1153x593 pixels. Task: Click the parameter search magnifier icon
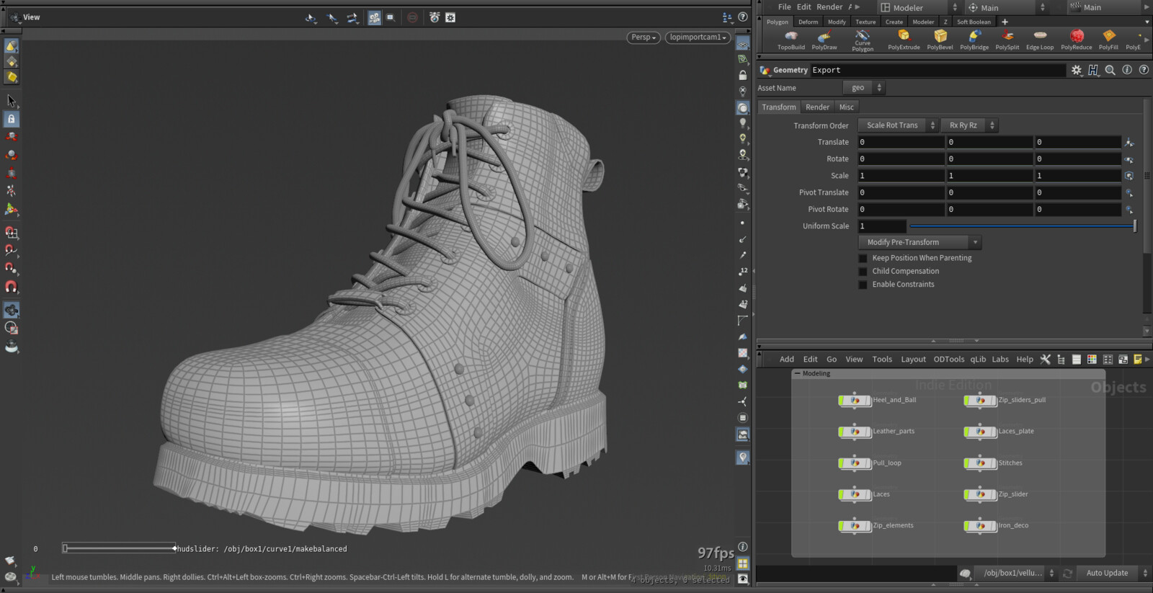[x=1110, y=70]
